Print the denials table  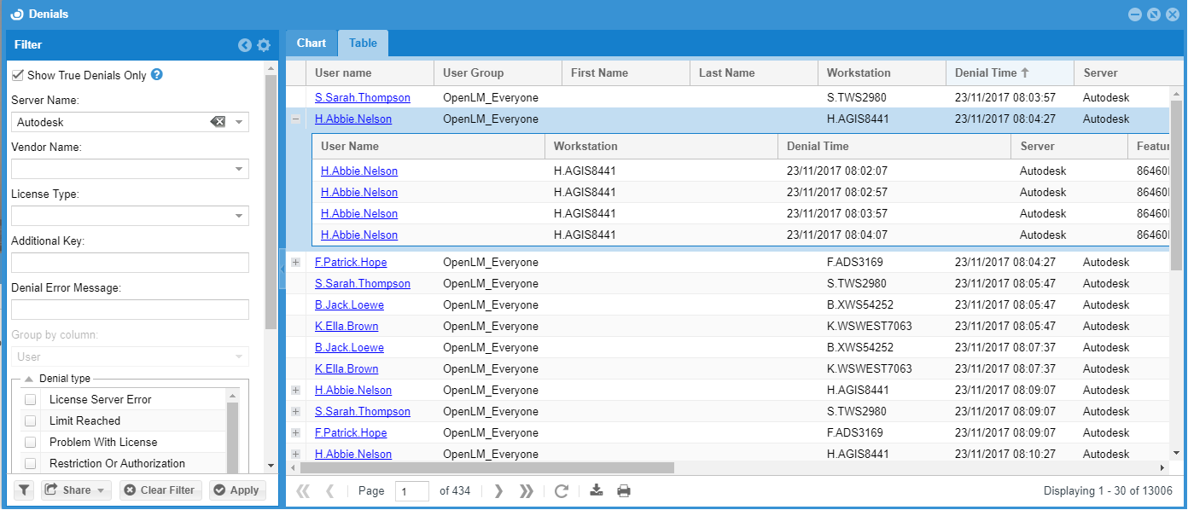coord(624,491)
